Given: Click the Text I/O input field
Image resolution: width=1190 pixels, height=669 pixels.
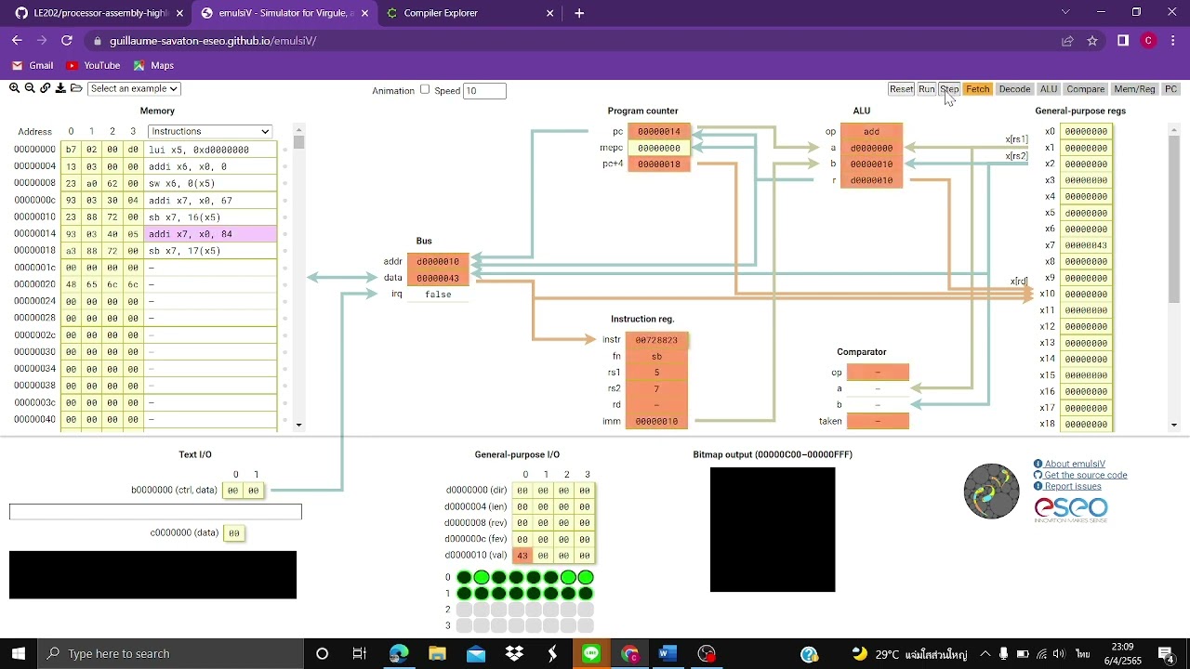Looking at the screenshot, I should pyautogui.click(x=155, y=512).
